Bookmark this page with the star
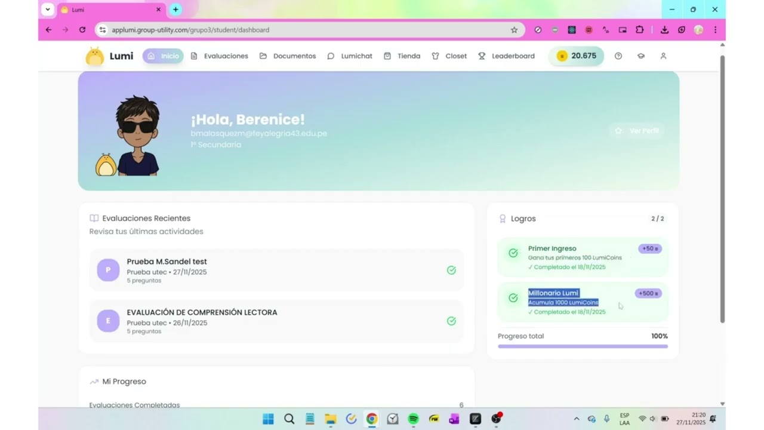The height and width of the screenshot is (430, 764). (x=514, y=30)
